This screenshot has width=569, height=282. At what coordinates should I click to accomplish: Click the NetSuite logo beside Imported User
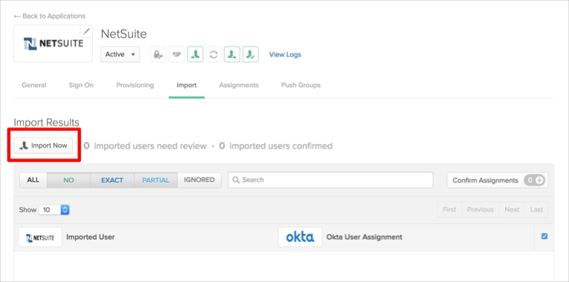coord(40,237)
